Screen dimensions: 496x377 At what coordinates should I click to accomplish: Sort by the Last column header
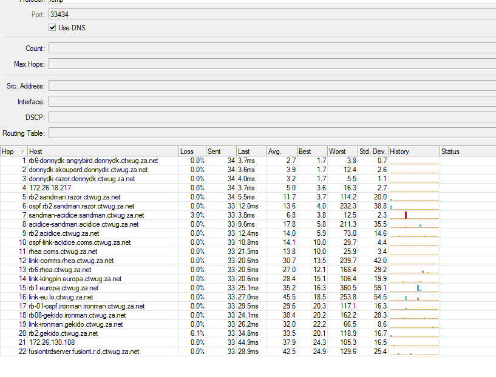[251, 152]
